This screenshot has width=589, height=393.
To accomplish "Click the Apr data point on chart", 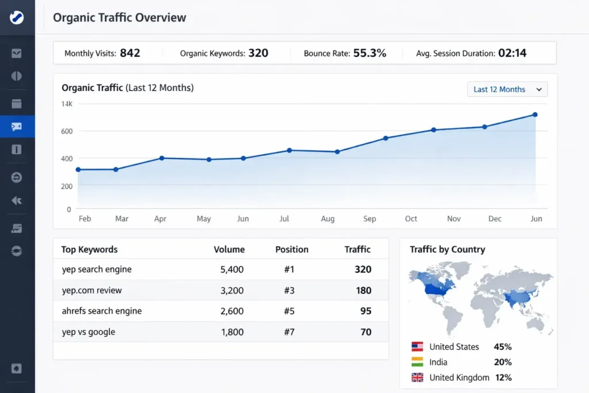I will (162, 158).
